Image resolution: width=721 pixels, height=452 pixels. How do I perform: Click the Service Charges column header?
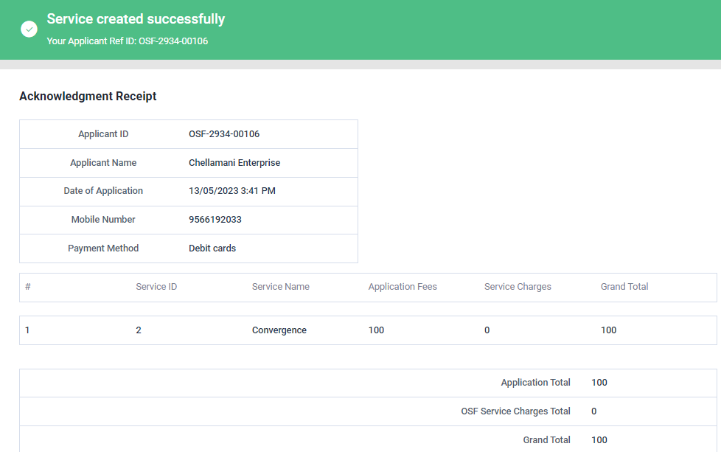518,287
